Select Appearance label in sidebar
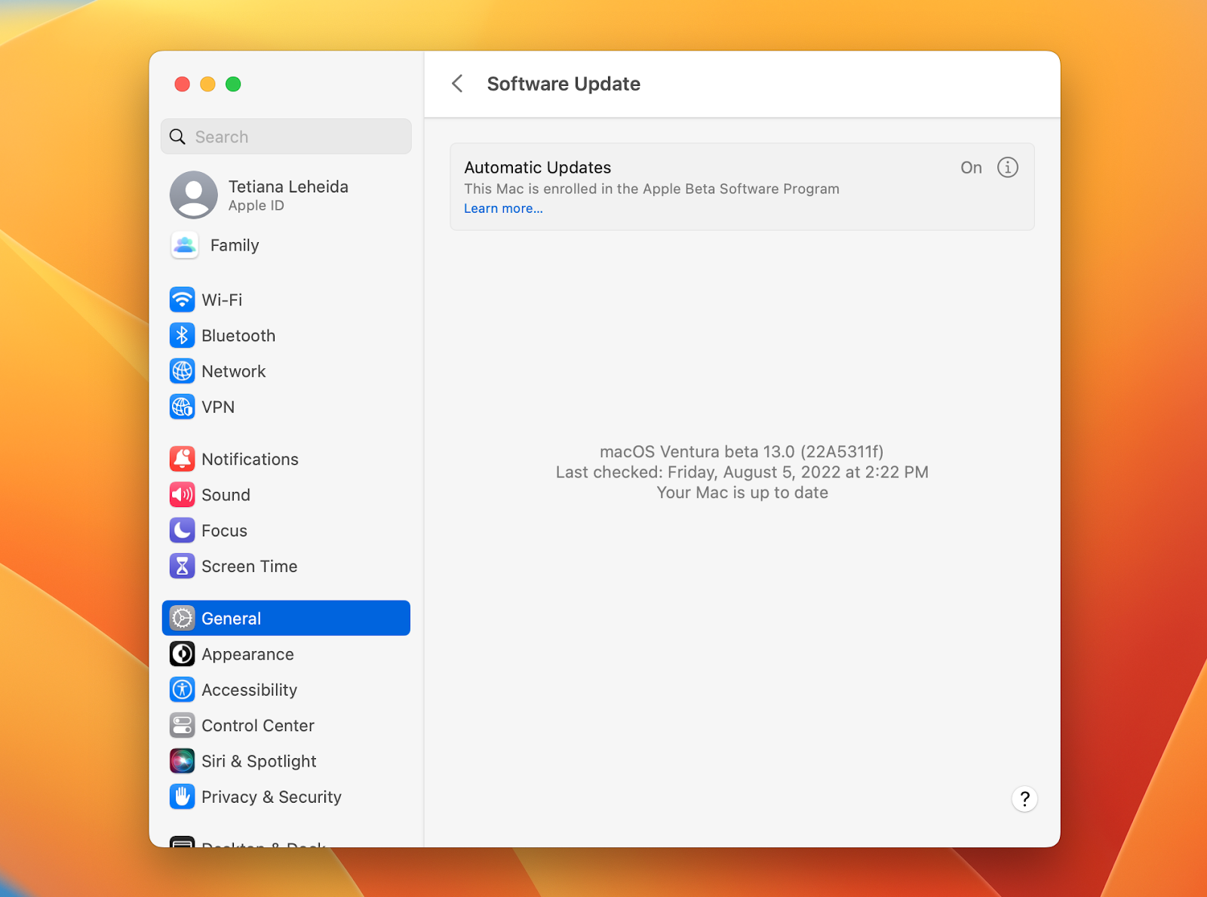Viewport: 1207px width, 897px height. click(x=247, y=655)
